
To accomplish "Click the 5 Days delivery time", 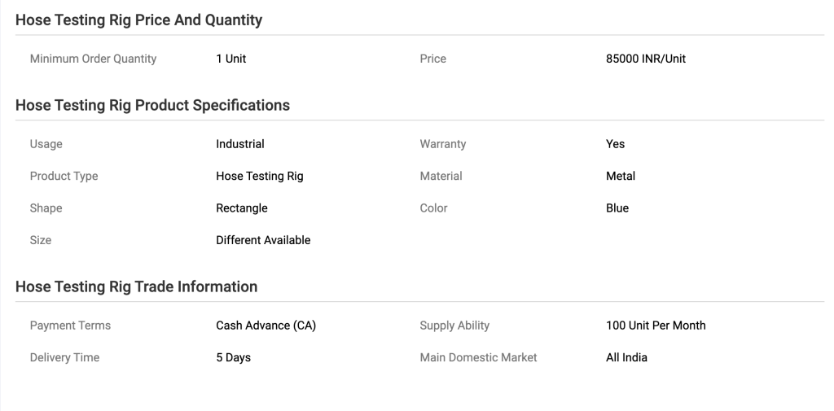I will click(x=234, y=357).
